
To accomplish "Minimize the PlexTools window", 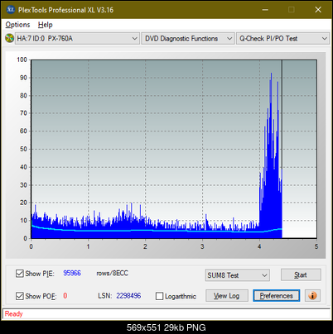I will [x=265, y=10].
